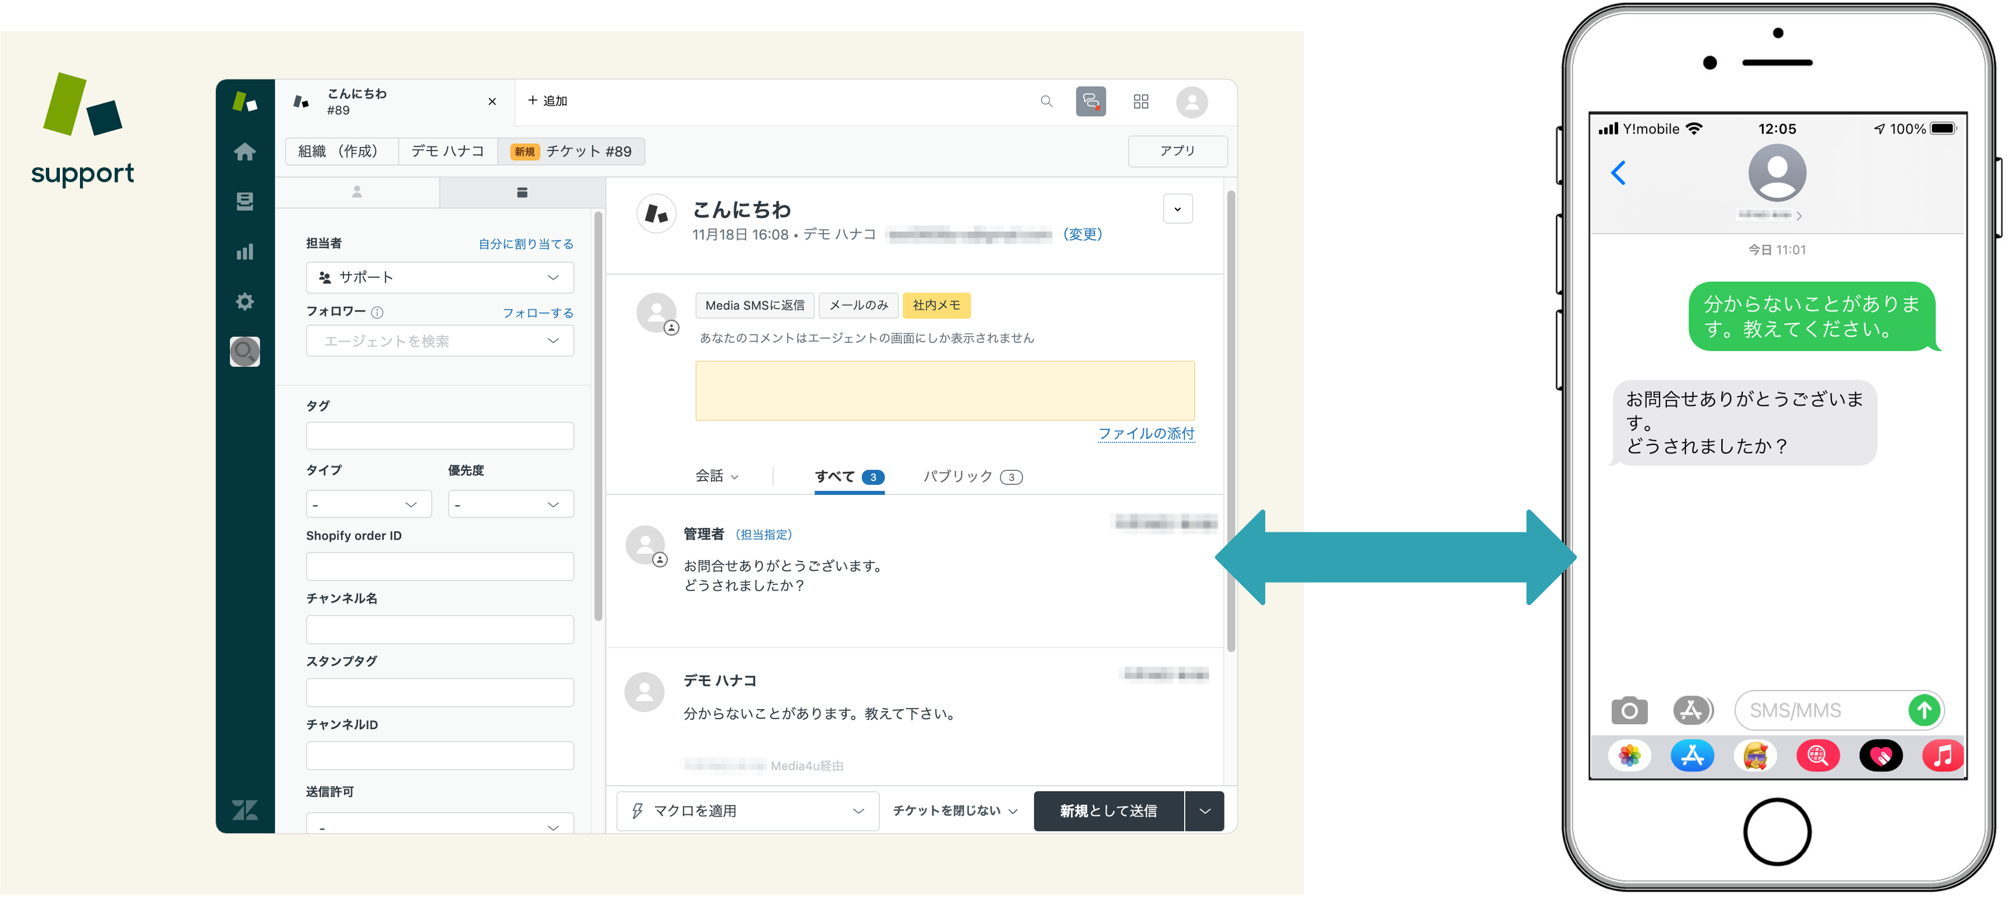This screenshot has height=897, width=2012.
Task: Select メールのみ reply mode
Action: click(859, 305)
